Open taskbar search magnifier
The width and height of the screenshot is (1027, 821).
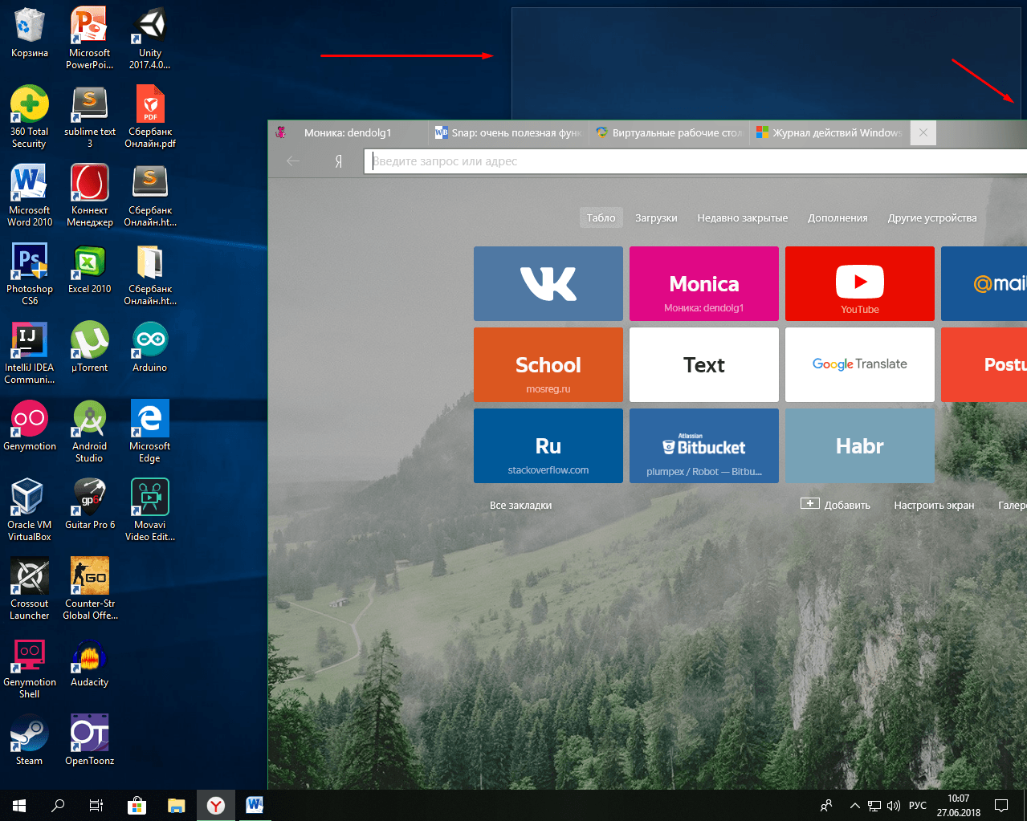58,805
